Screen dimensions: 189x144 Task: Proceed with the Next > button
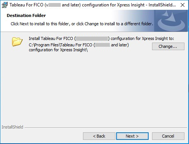[132, 136]
